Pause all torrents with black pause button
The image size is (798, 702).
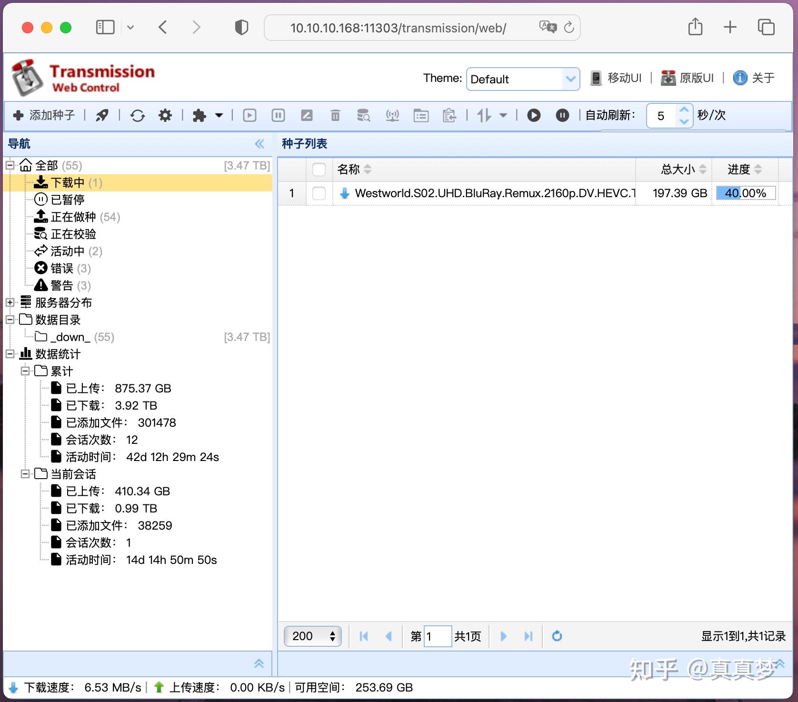click(x=562, y=115)
